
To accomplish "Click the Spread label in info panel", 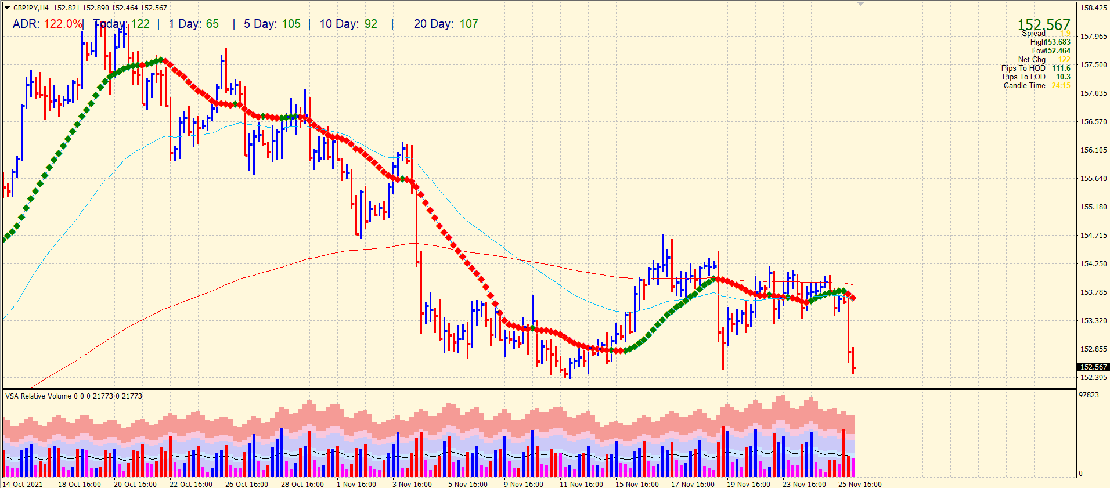I will [x=1033, y=34].
